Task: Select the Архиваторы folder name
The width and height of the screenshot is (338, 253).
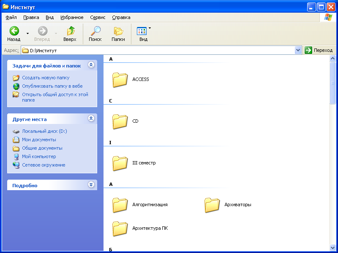Action: [238, 205]
